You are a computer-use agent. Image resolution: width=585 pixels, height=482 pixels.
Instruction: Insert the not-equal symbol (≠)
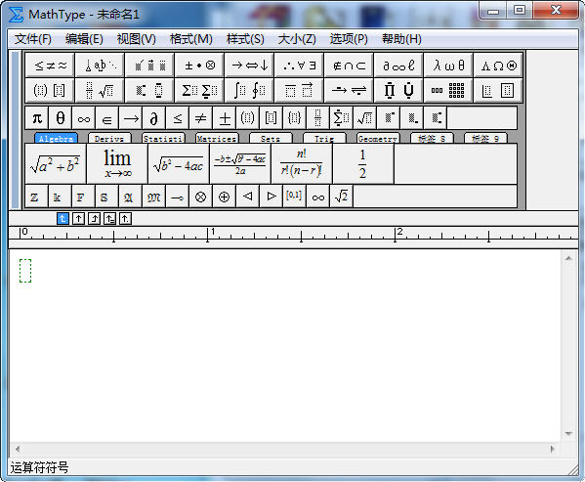pyautogui.click(x=201, y=118)
